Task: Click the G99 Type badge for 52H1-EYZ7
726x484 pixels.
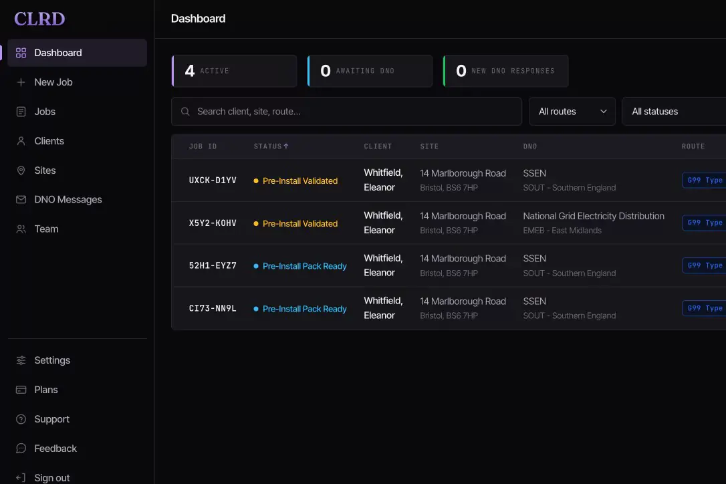Action: coord(704,265)
